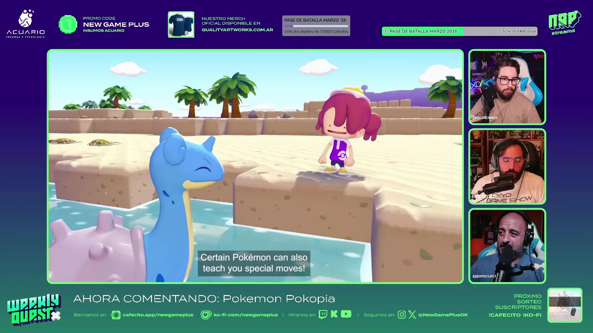
Task: Click '52% of $400 Goal' text
Action: coord(519,31)
